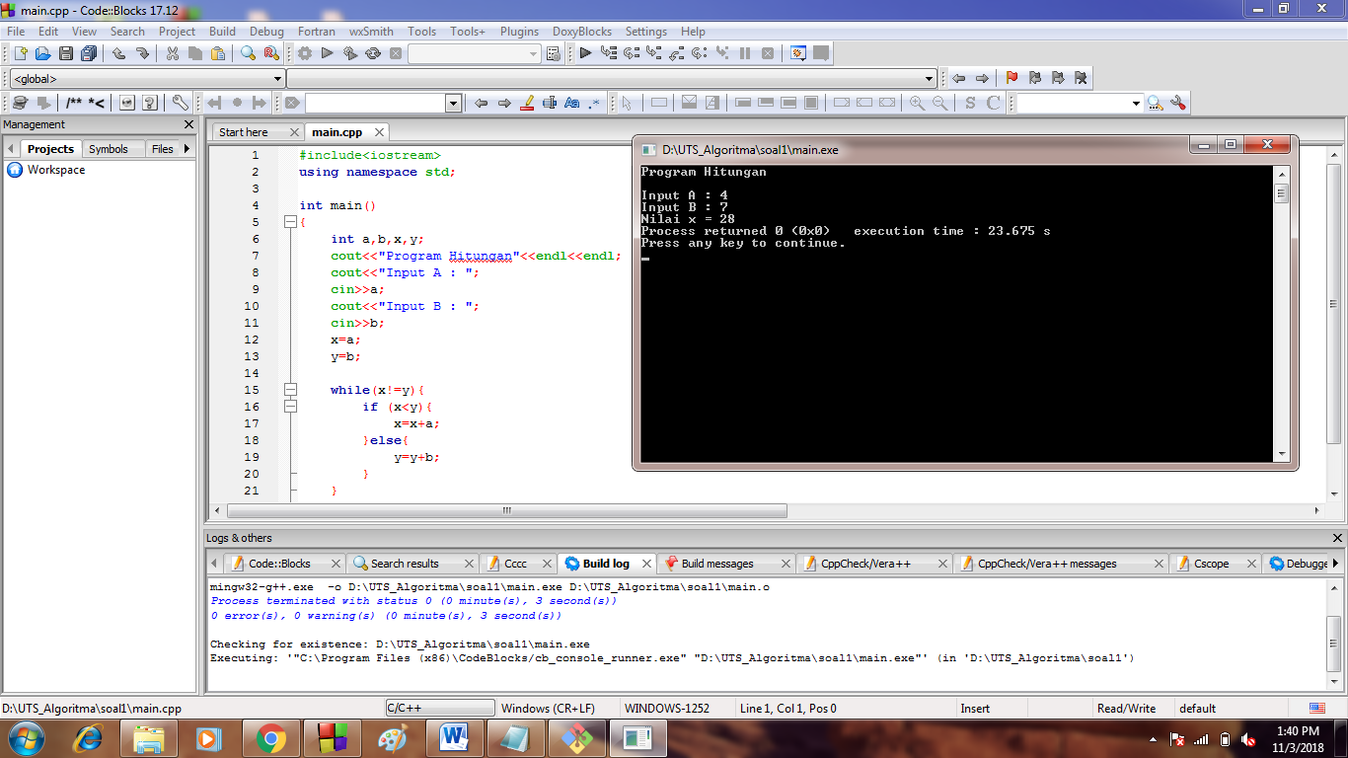Run the compiled program with the green arrow

[x=327, y=53]
